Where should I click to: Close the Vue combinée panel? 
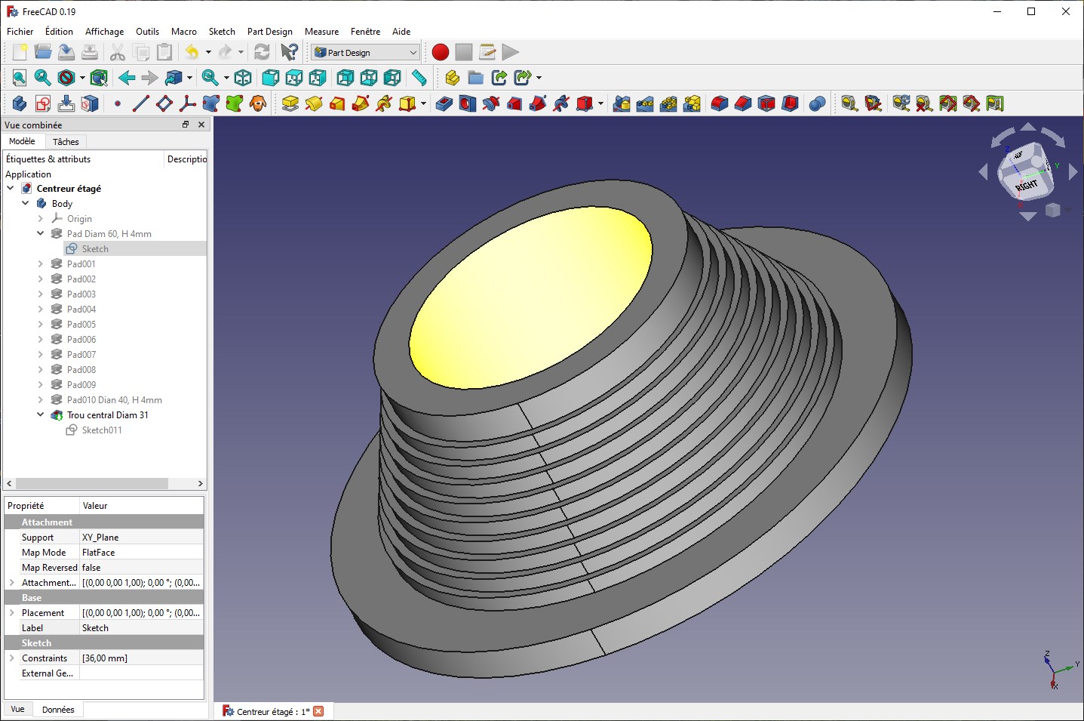pyautogui.click(x=201, y=125)
